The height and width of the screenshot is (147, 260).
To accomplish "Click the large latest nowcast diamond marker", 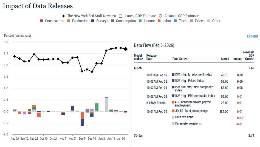I will [x=125, y=49].
